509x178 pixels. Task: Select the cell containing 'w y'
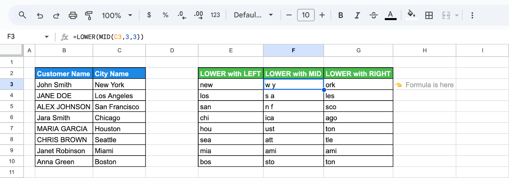(293, 85)
